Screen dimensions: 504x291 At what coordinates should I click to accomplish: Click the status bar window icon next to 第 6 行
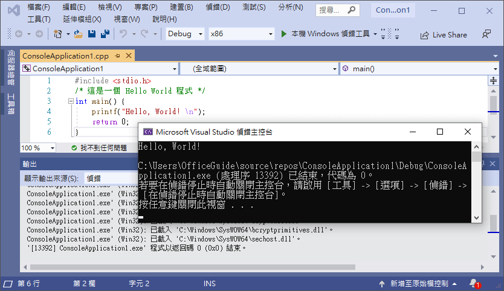click(x=8, y=284)
